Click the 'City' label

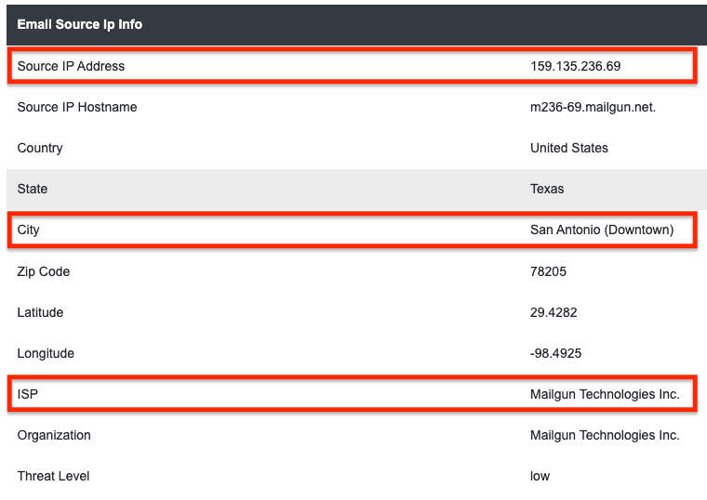(29, 230)
